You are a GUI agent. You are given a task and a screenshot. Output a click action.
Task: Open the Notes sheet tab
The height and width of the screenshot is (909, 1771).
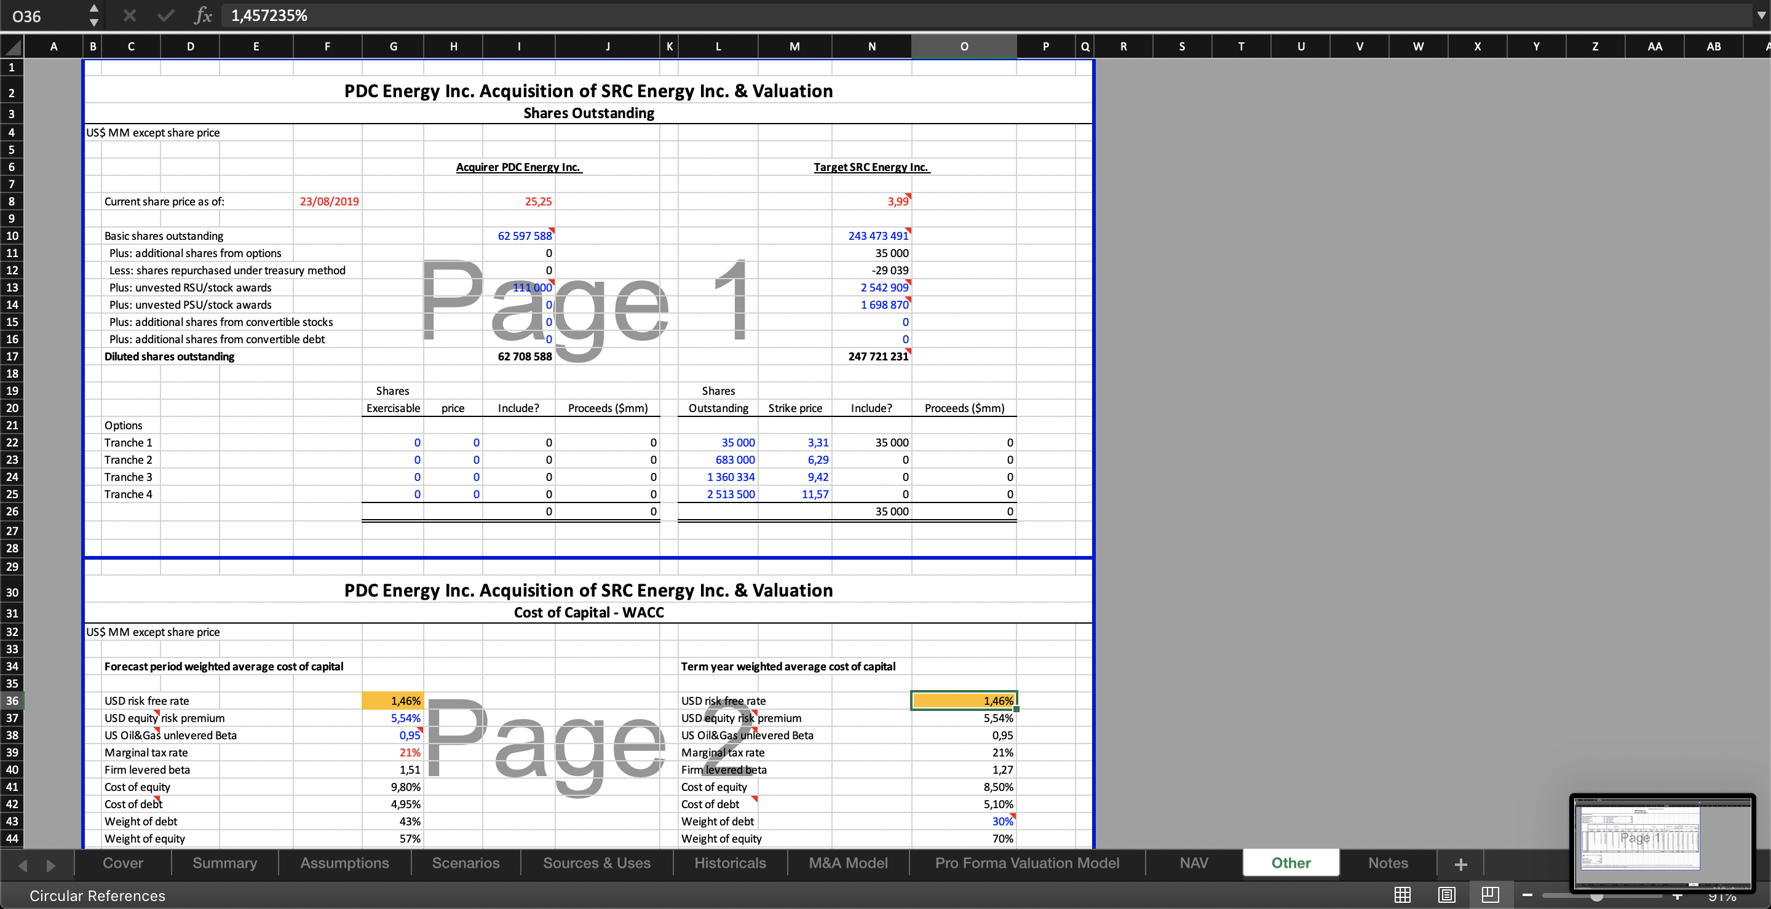pyautogui.click(x=1388, y=863)
